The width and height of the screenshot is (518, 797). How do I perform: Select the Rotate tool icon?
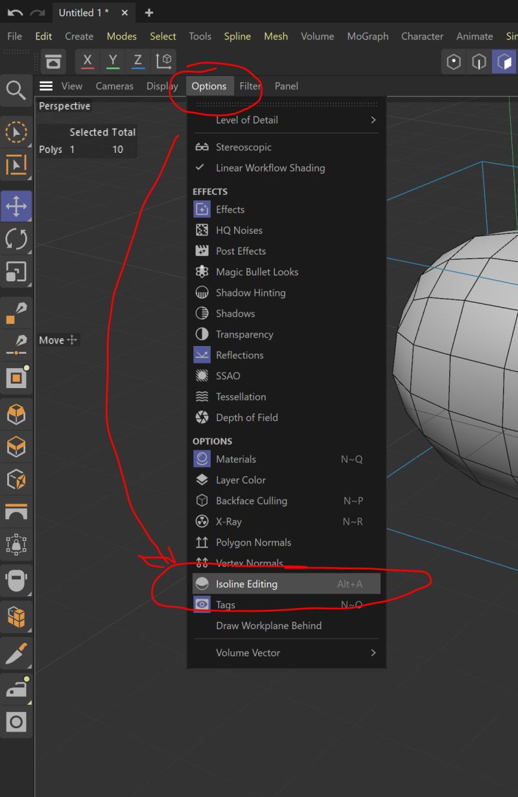point(16,239)
